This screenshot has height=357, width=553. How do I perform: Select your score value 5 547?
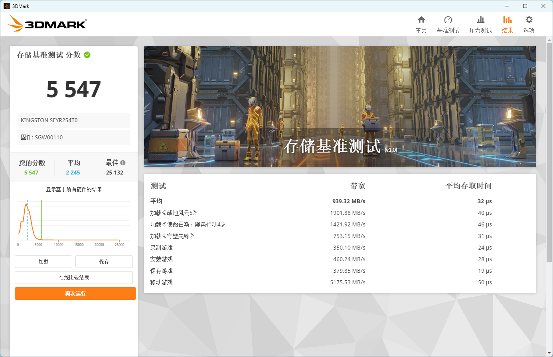(32, 173)
